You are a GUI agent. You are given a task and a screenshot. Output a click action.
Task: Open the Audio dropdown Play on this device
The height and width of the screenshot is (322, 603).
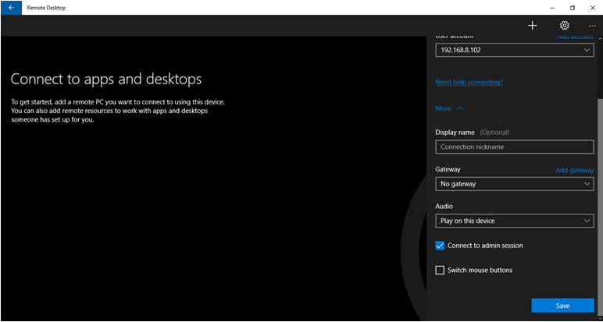tap(515, 221)
